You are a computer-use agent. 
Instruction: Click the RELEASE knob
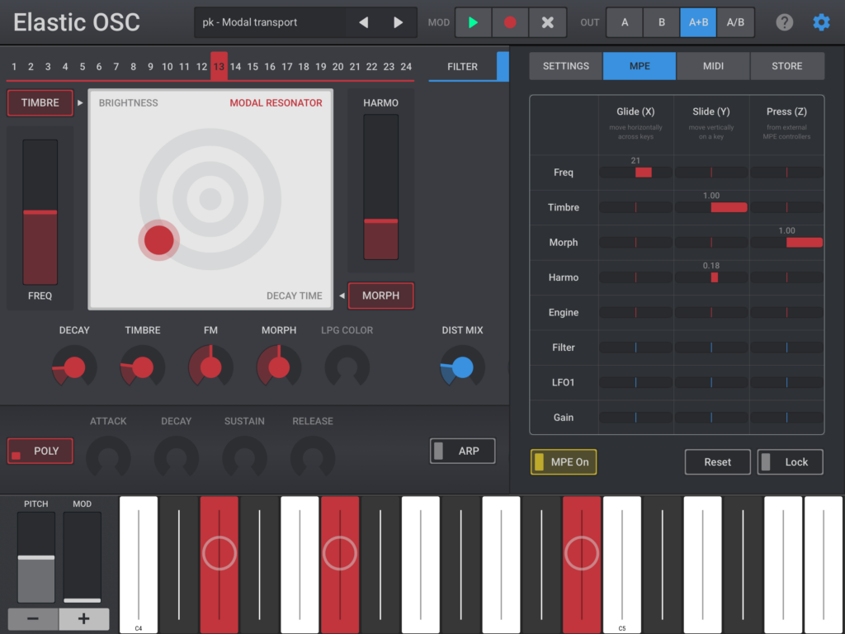(313, 457)
